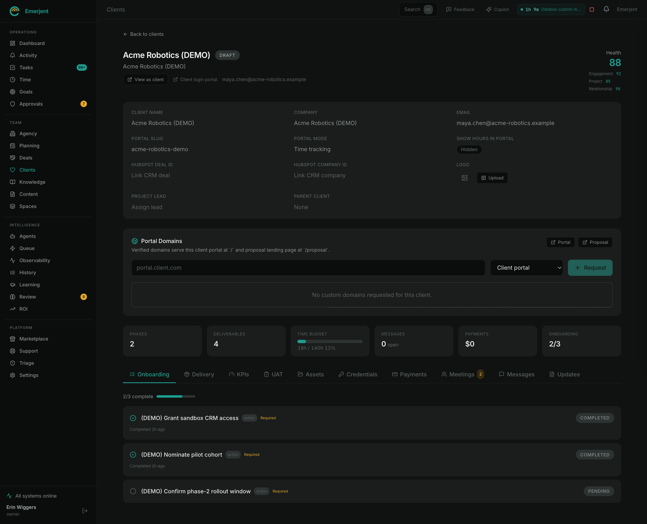Click the Upload logo button
This screenshot has width=647, height=524.
(x=492, y=178)
